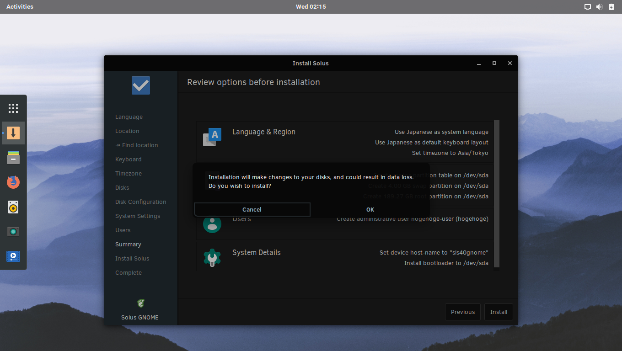The image size is (622, 351).
Task: Open video player from the dock
Action: click(x=13, y=256)
